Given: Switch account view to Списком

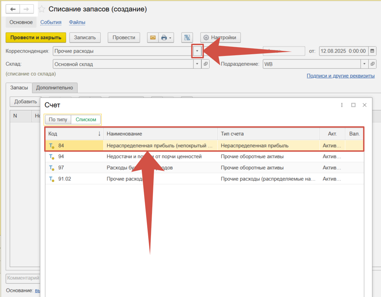Looking at the screenshot, I should [x=86, y=119].
